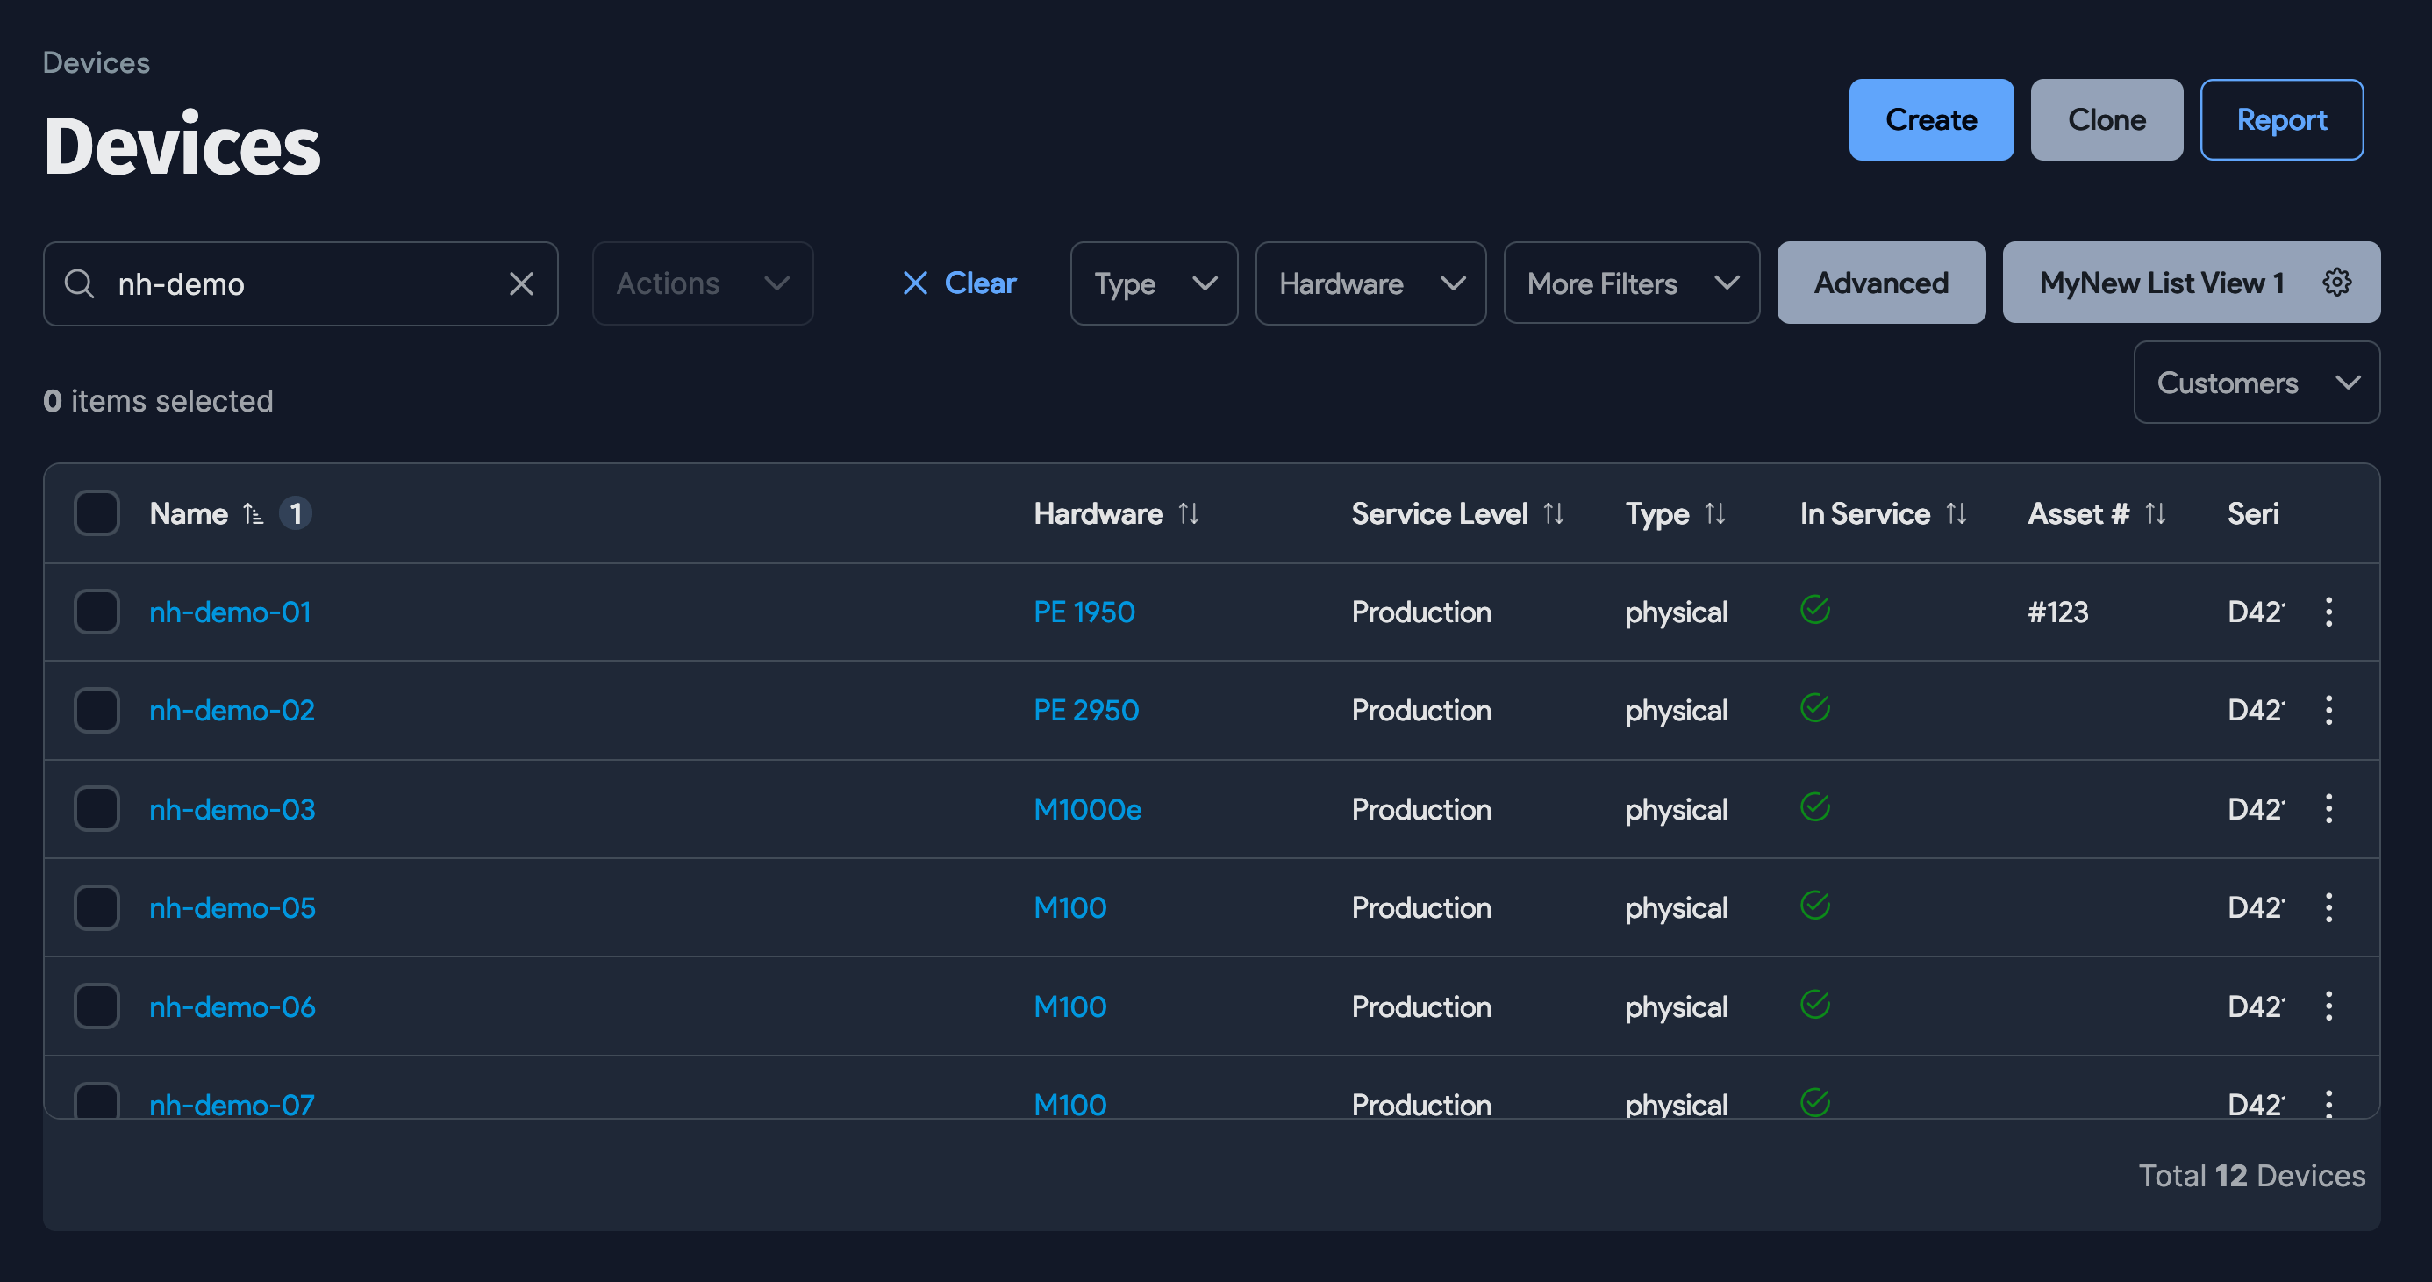Open the Customers dropdown

pos(2257,383)
